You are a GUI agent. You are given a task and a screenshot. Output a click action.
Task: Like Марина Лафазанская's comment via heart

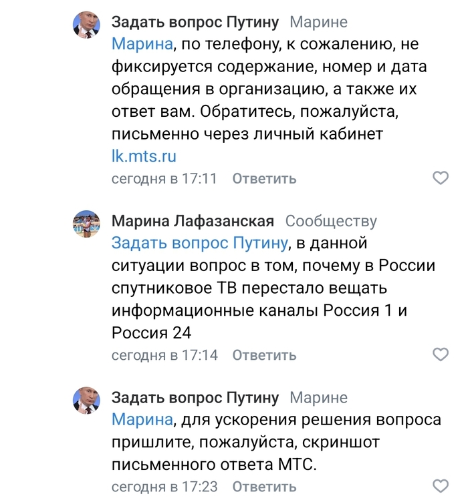point(441,354)
